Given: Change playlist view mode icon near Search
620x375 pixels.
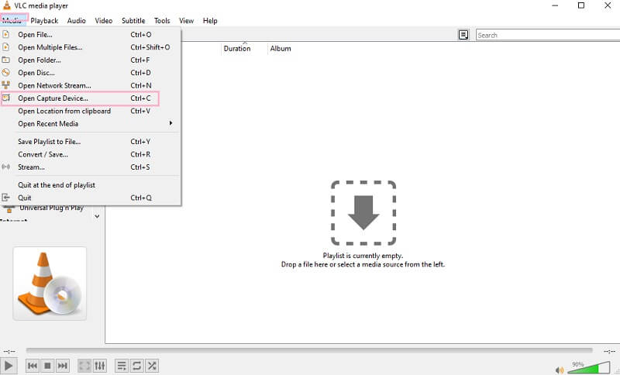Looking at the screenshot, I should (463, 35).
